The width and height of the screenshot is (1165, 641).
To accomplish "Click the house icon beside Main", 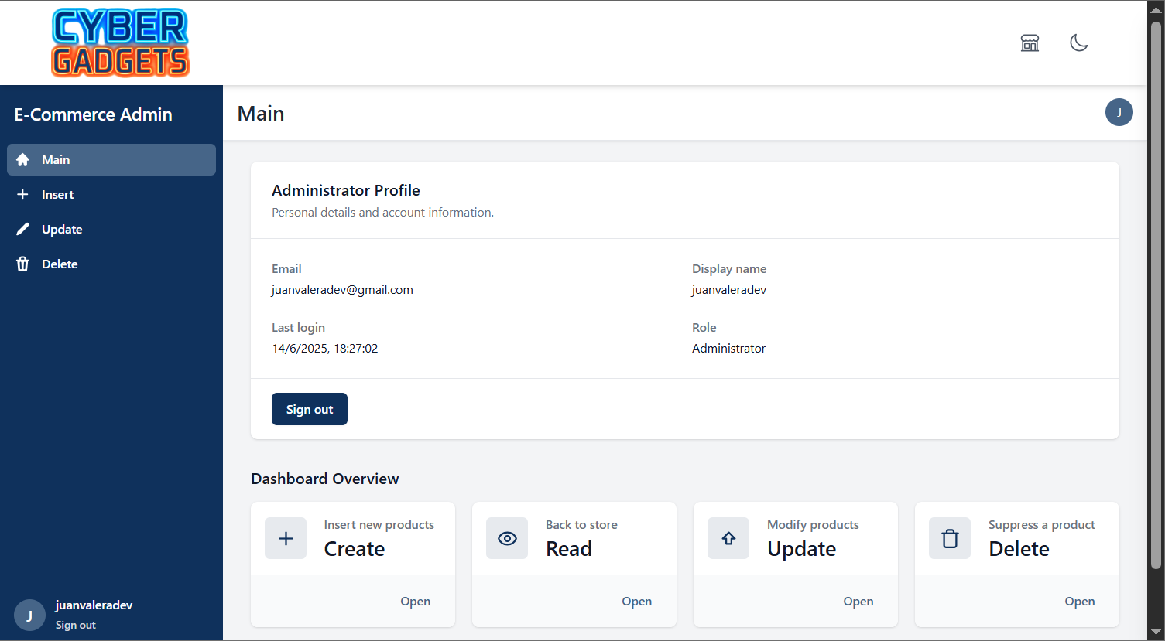I will point(22,159).
